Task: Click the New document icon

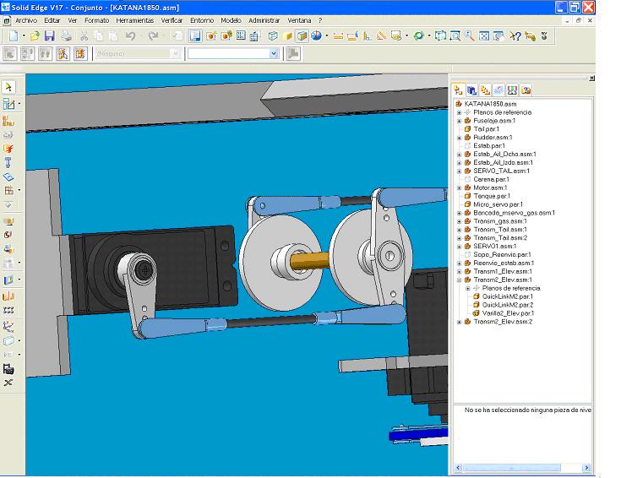Action: [x=13, y=36]
